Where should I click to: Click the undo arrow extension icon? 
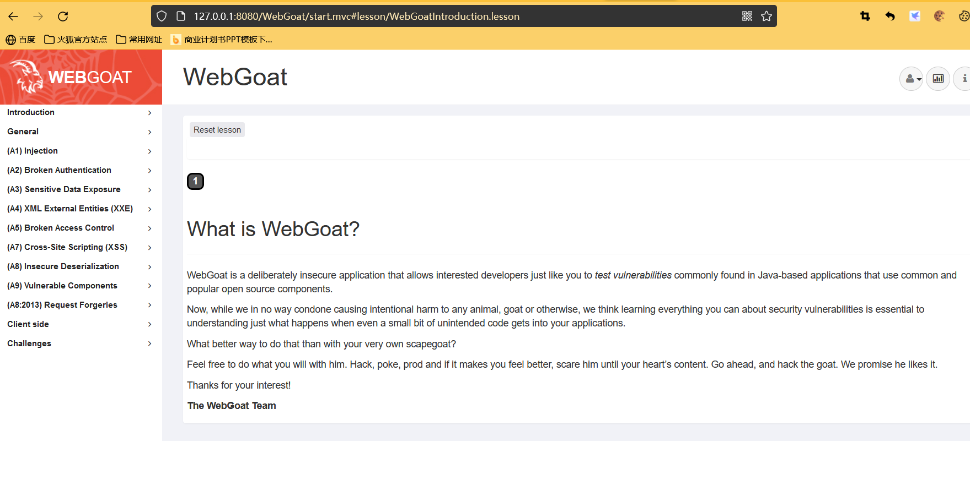click(889, 17)
